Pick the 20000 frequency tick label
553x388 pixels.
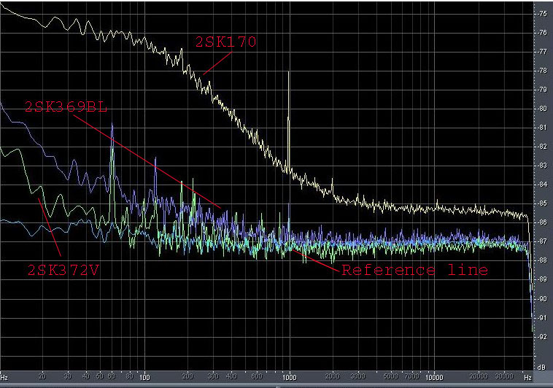(x=479, y=376)
